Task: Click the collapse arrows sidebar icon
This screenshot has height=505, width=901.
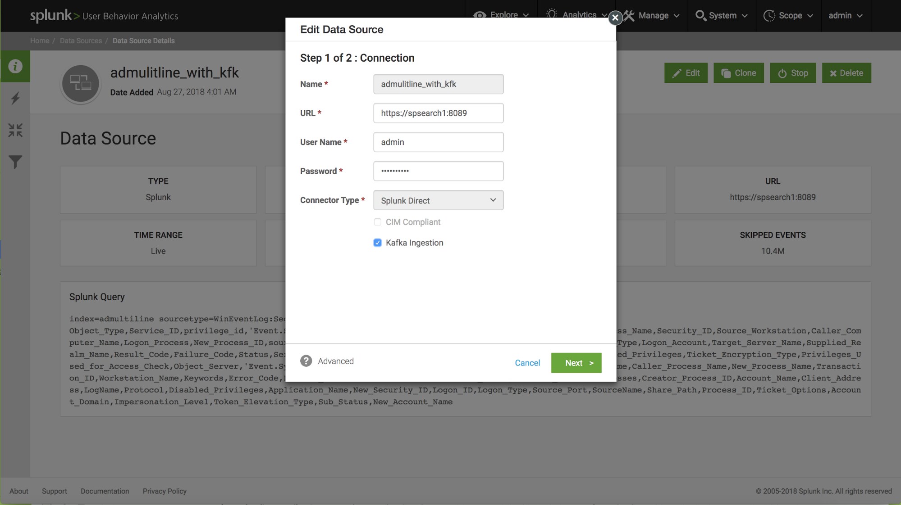Action: [x=15, y=130]
